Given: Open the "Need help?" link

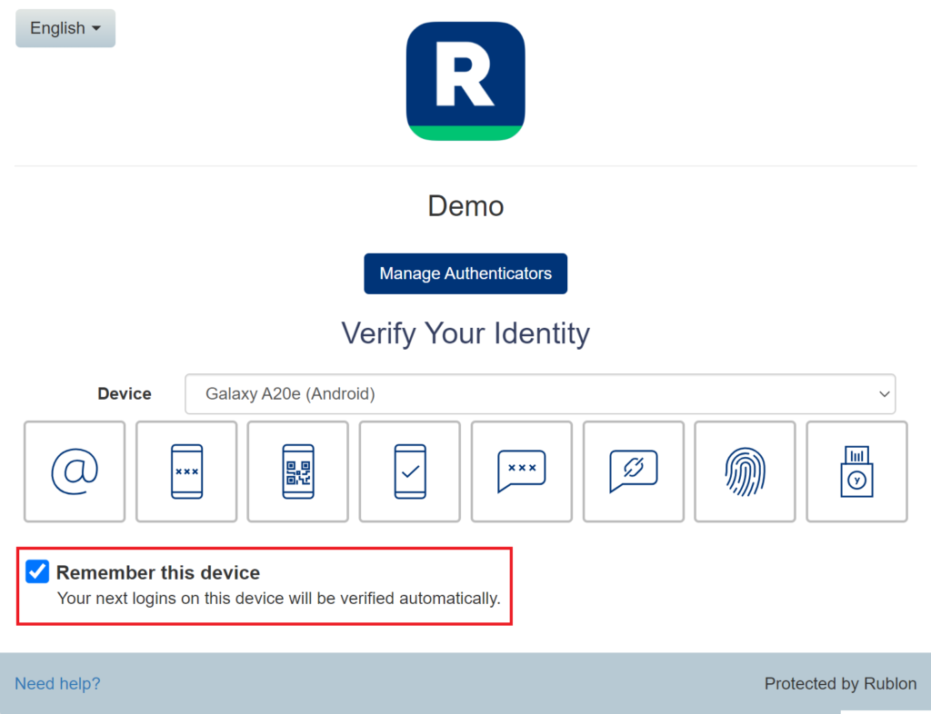Looking at the screenshot, I should tap(57, 684).
